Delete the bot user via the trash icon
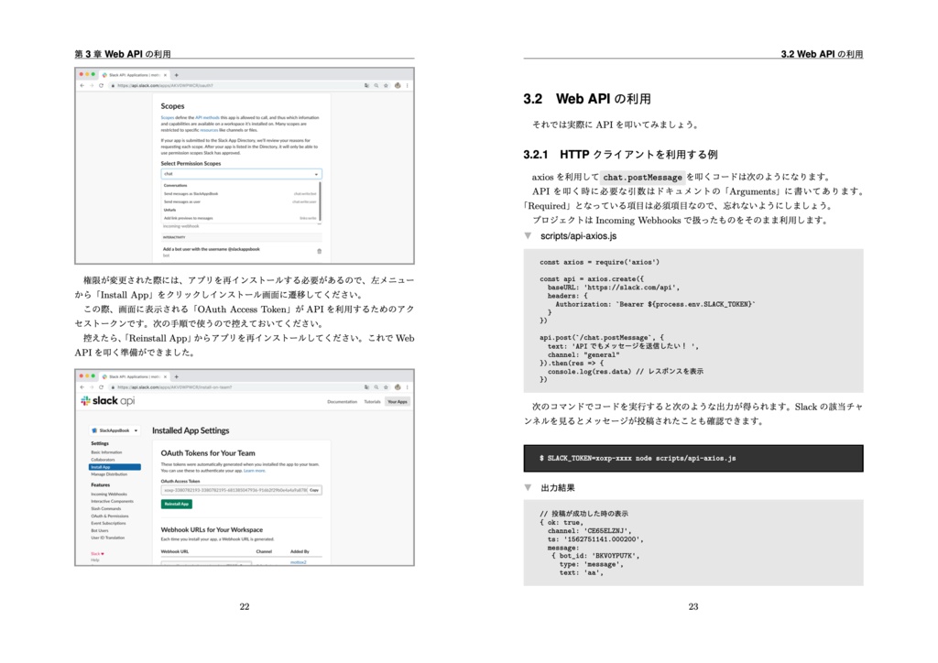 pyautogui.click(x=317, y=251)
